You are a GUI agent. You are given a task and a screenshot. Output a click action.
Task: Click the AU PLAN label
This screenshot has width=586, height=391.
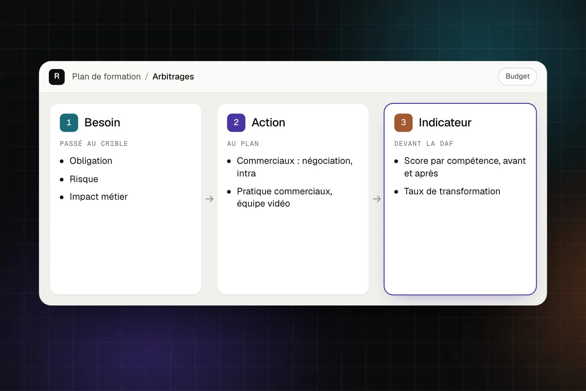243,144
